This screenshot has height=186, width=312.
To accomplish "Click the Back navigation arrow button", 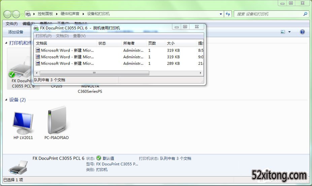I will (7, 14).
